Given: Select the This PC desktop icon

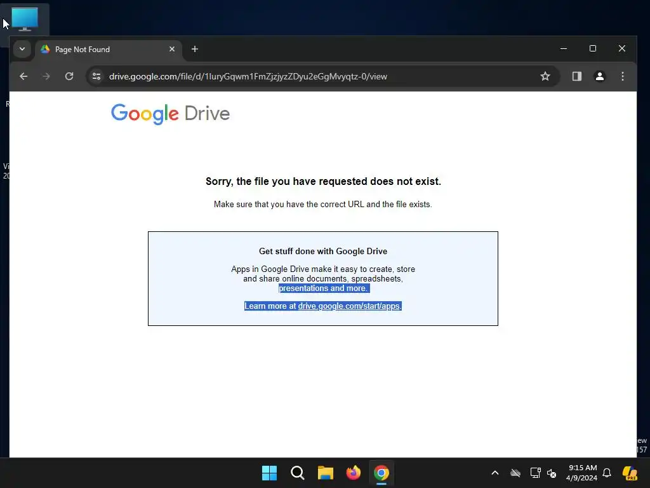Looking at the screenshot, I should 25,19.
